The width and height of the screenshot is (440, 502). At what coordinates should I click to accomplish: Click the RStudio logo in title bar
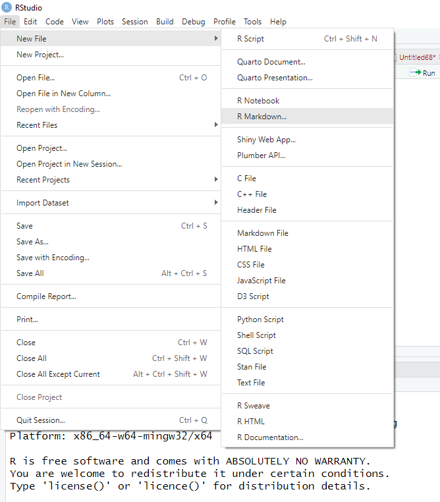pos(7,8)
